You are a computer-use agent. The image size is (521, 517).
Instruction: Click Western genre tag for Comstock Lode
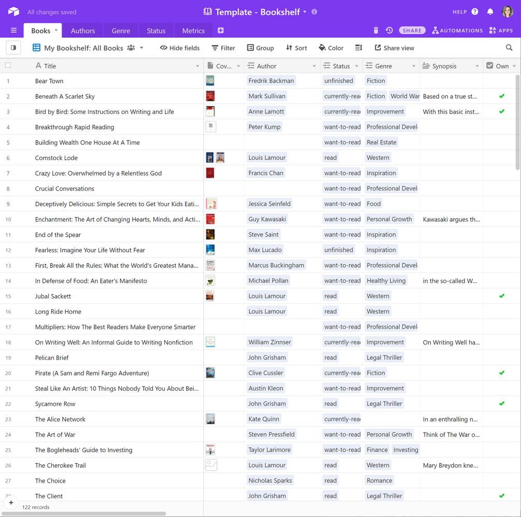tap(378, 157)
